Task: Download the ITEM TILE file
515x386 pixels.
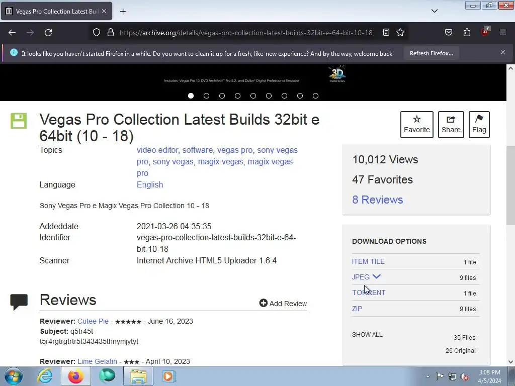Action: [368, 261]
